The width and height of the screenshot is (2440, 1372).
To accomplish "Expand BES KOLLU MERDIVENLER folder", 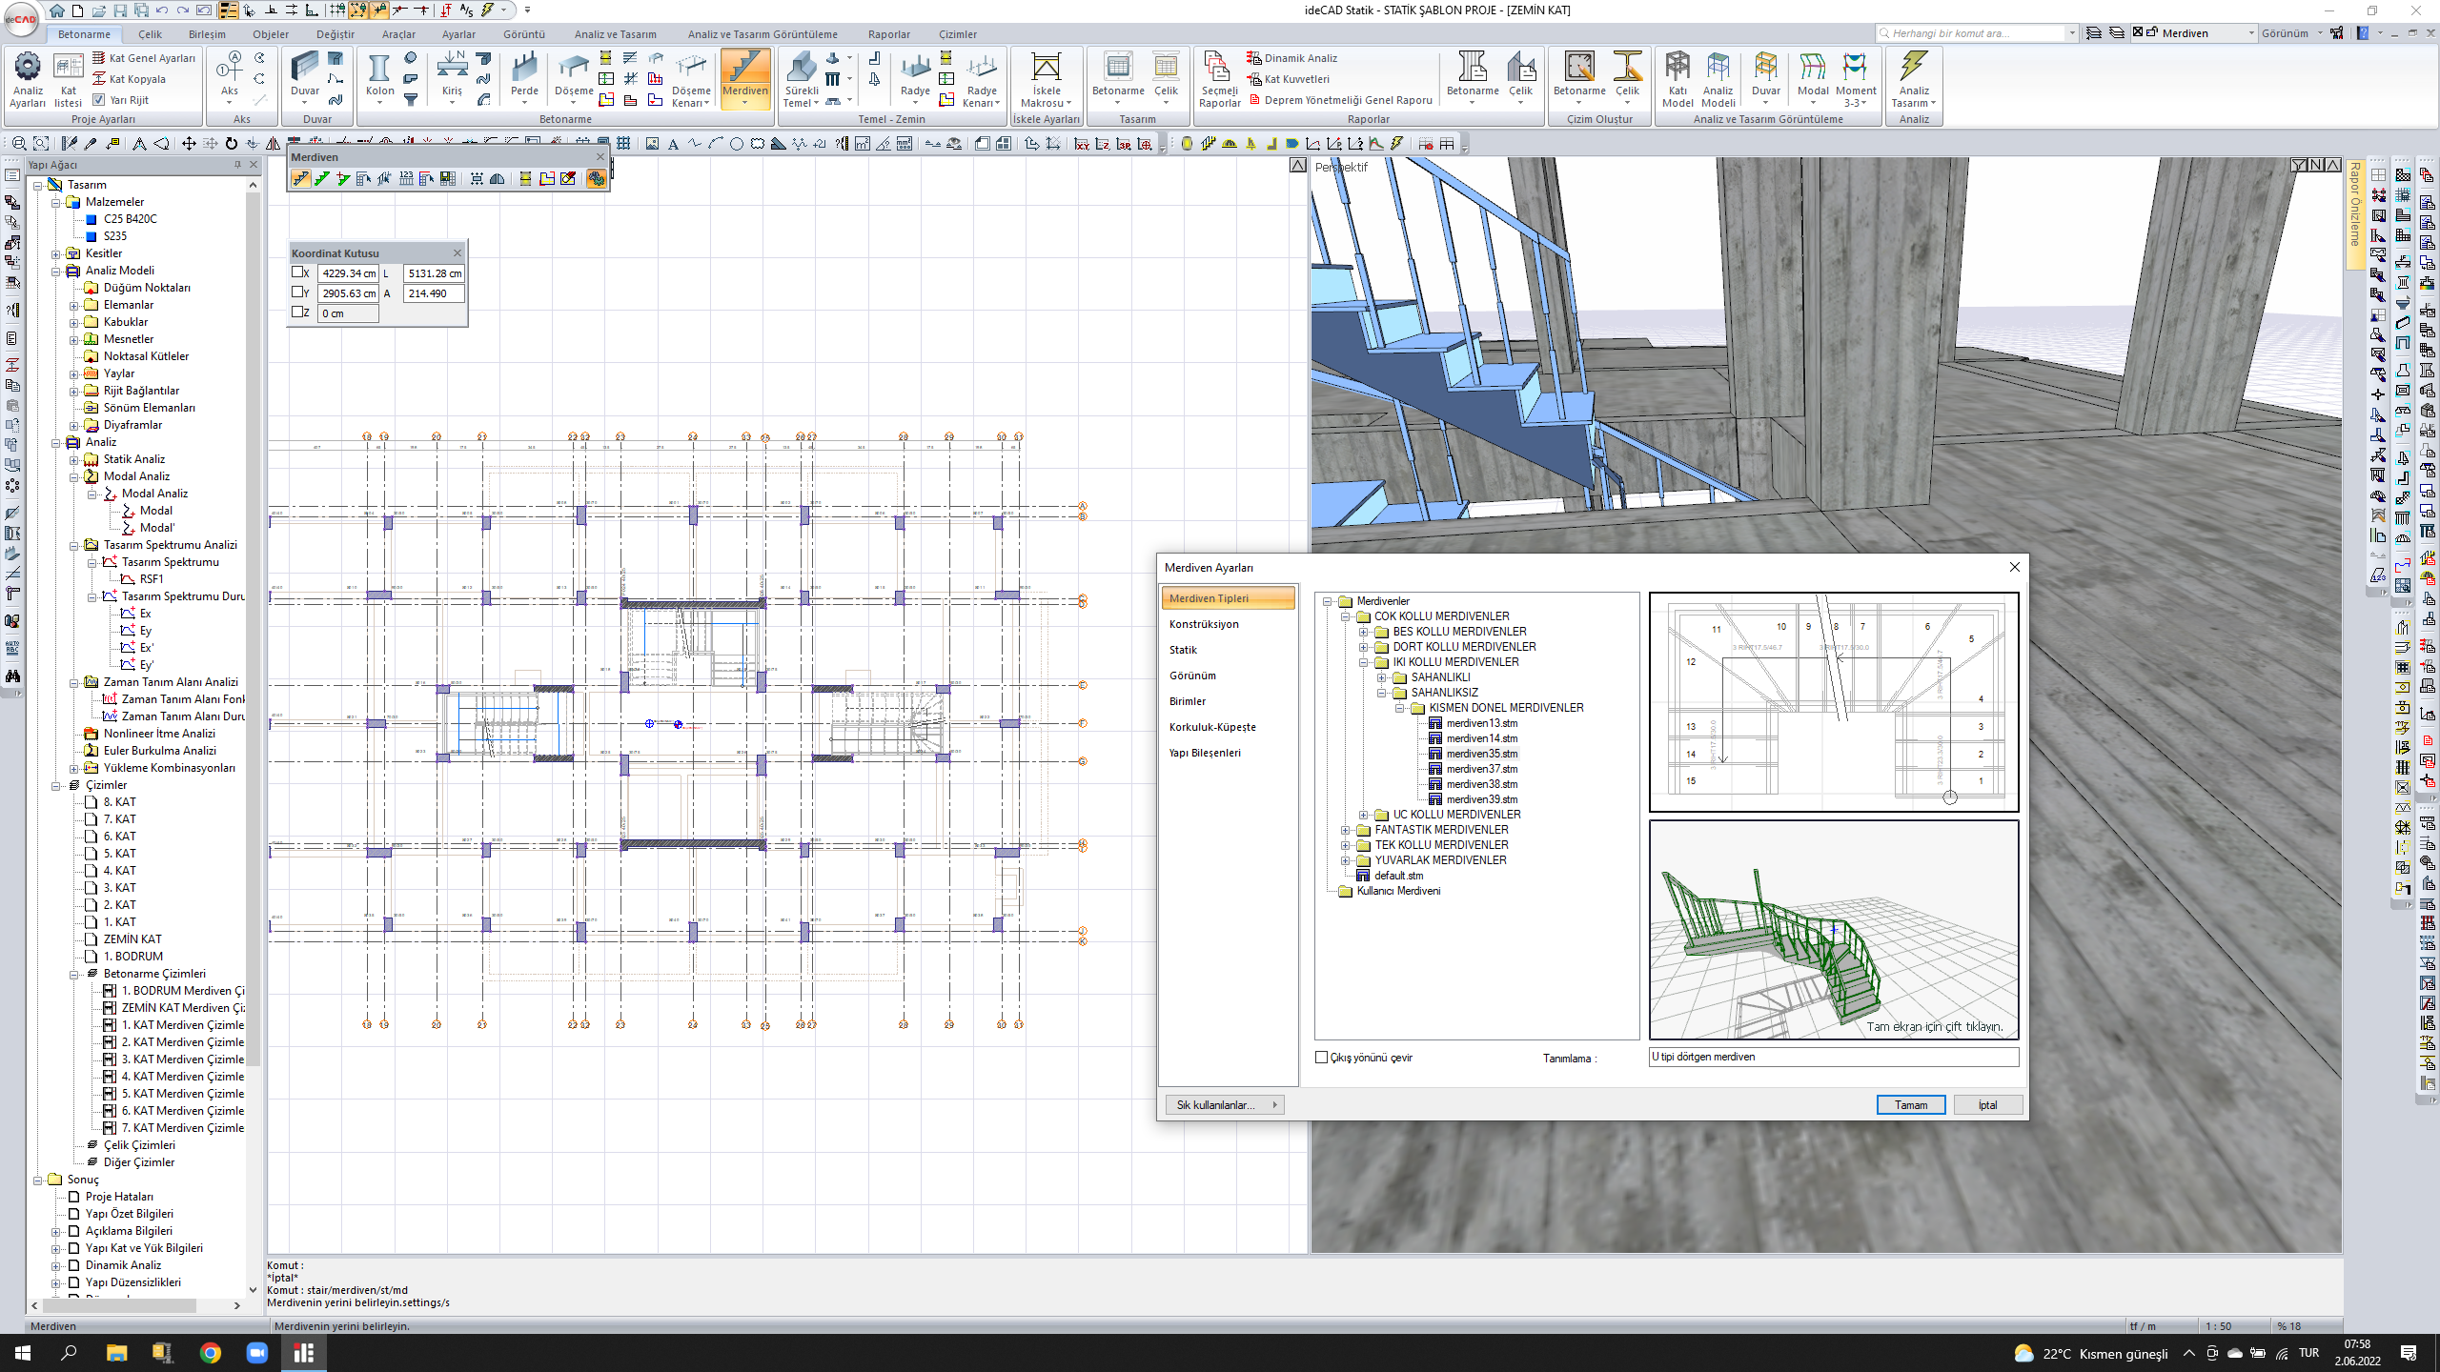I will 1363,632.
